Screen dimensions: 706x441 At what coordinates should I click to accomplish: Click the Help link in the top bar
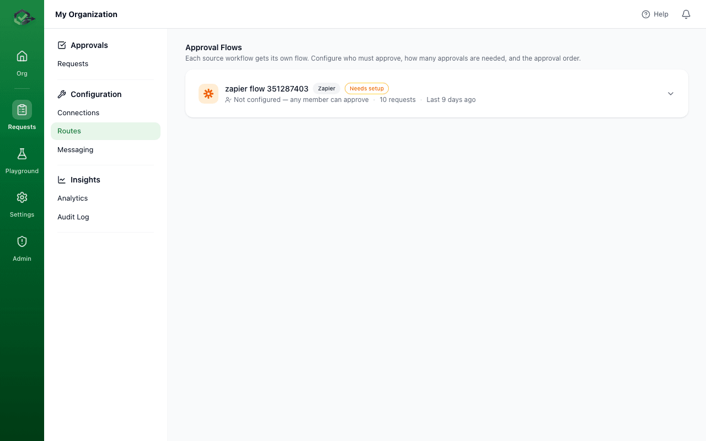pos(655,14)
